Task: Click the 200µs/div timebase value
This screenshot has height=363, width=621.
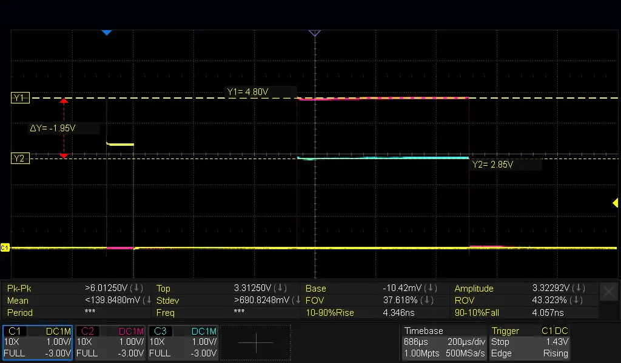Action: tap(466, 342)
